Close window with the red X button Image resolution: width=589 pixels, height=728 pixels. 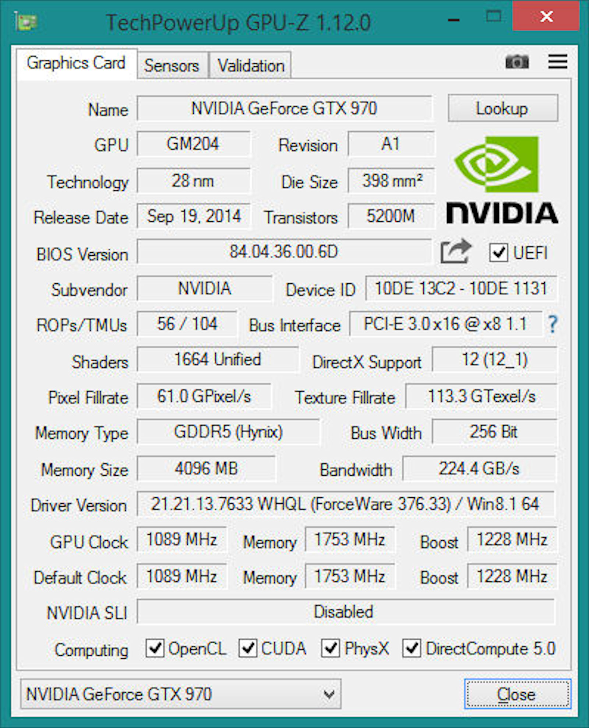click(x=546, y=16)
